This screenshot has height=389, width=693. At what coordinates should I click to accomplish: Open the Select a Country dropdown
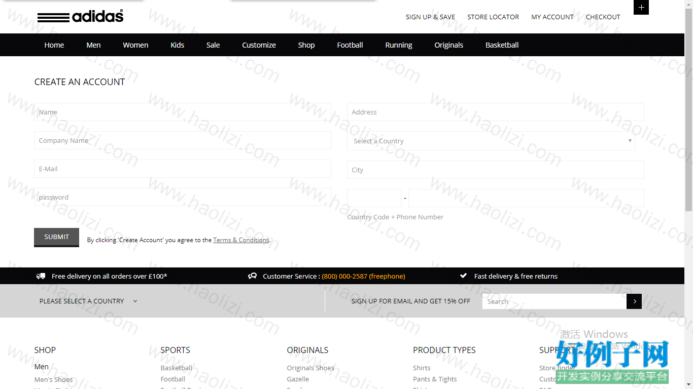tap(491, 141)
